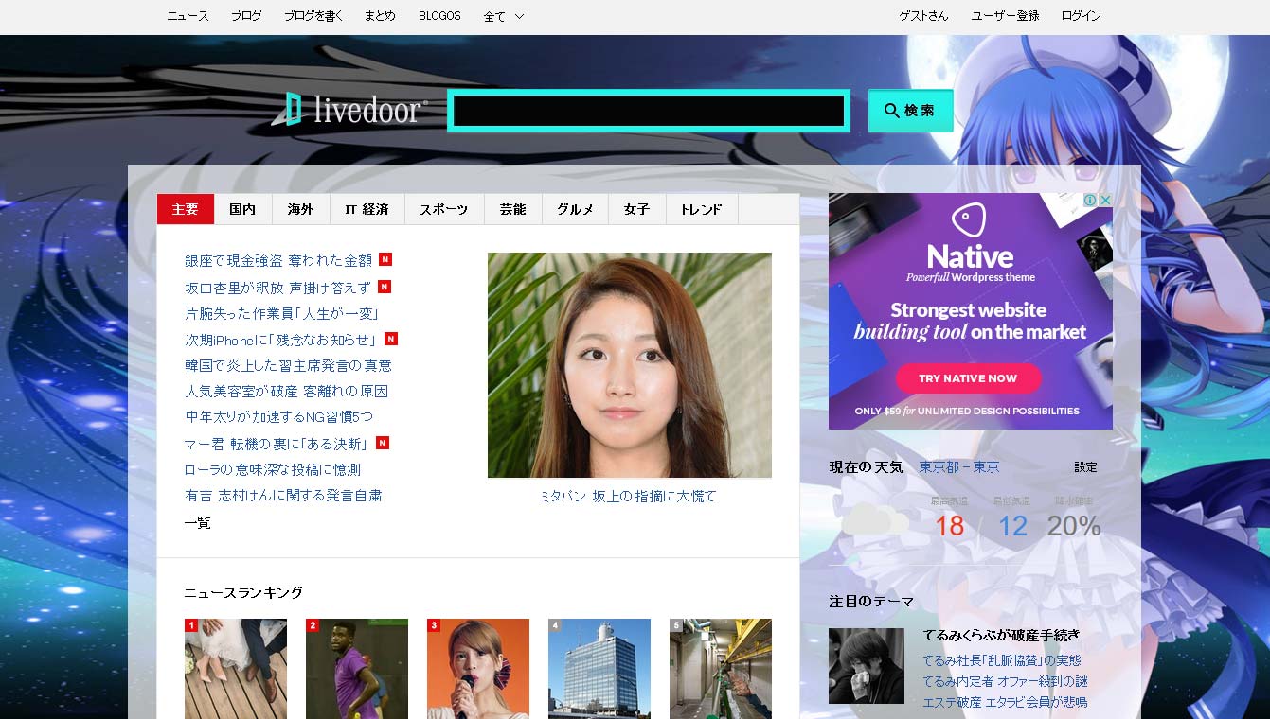Viewport: 1270px width, 719px height.
Task: Click the 20% rain probability value
Action: (x=1074, y=526)
